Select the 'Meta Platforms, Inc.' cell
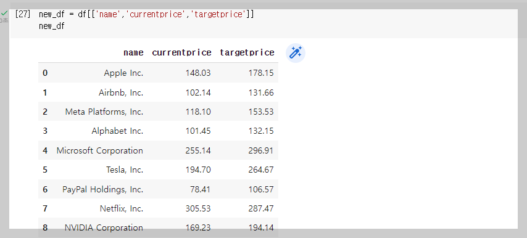Screen dimensions: 527x238 pos(104,112)
